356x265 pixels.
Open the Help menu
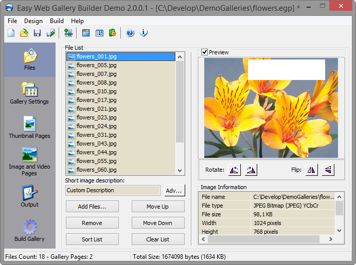[77, 21]
